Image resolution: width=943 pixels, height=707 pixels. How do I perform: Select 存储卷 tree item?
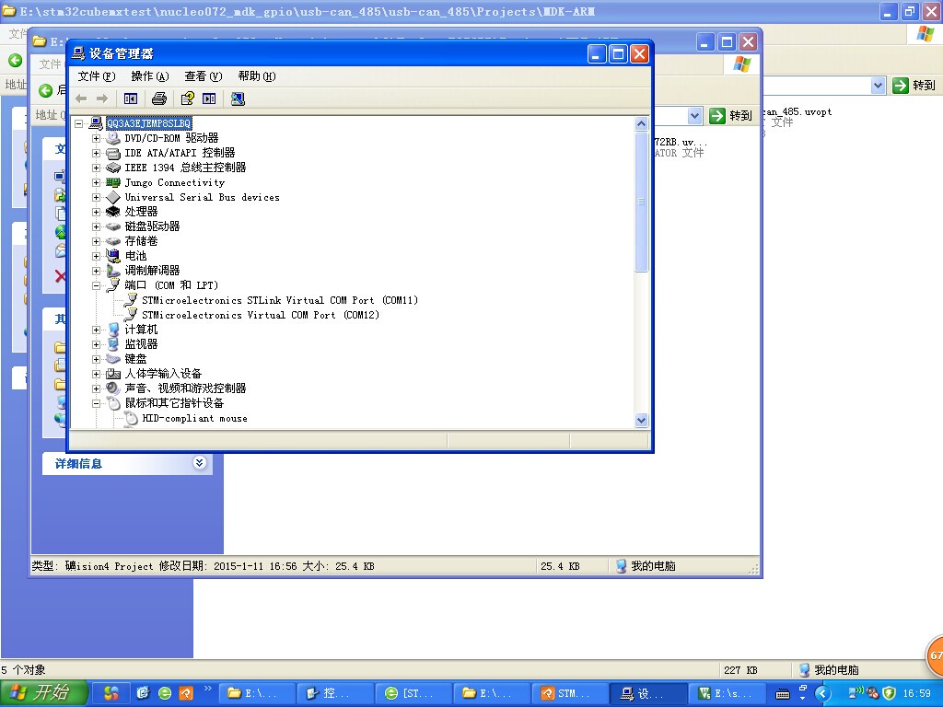(x=141, y=241)
